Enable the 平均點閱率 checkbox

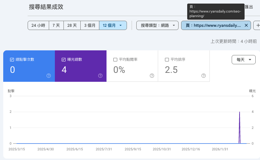click(x=115, y=60)
